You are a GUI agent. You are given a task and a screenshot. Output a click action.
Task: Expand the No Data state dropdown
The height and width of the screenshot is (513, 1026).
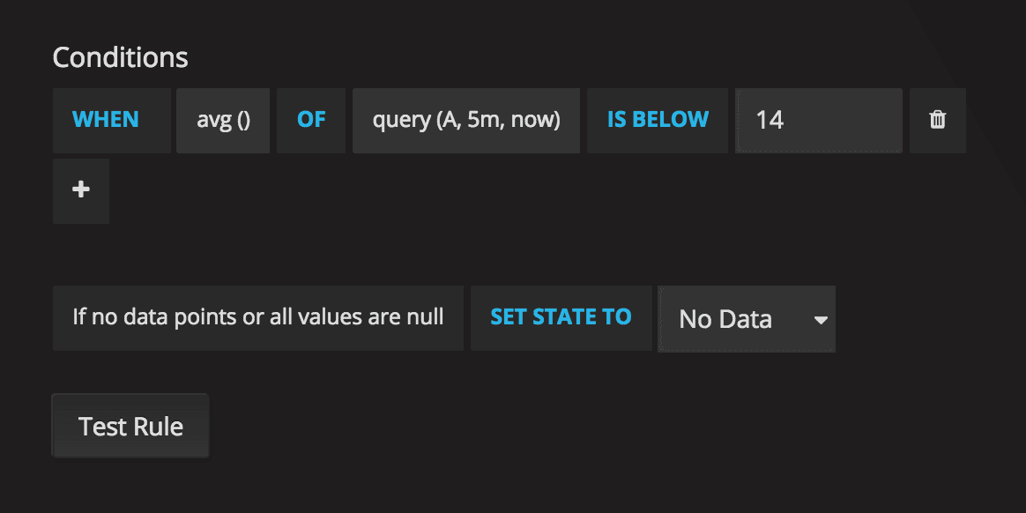(746, 319)
